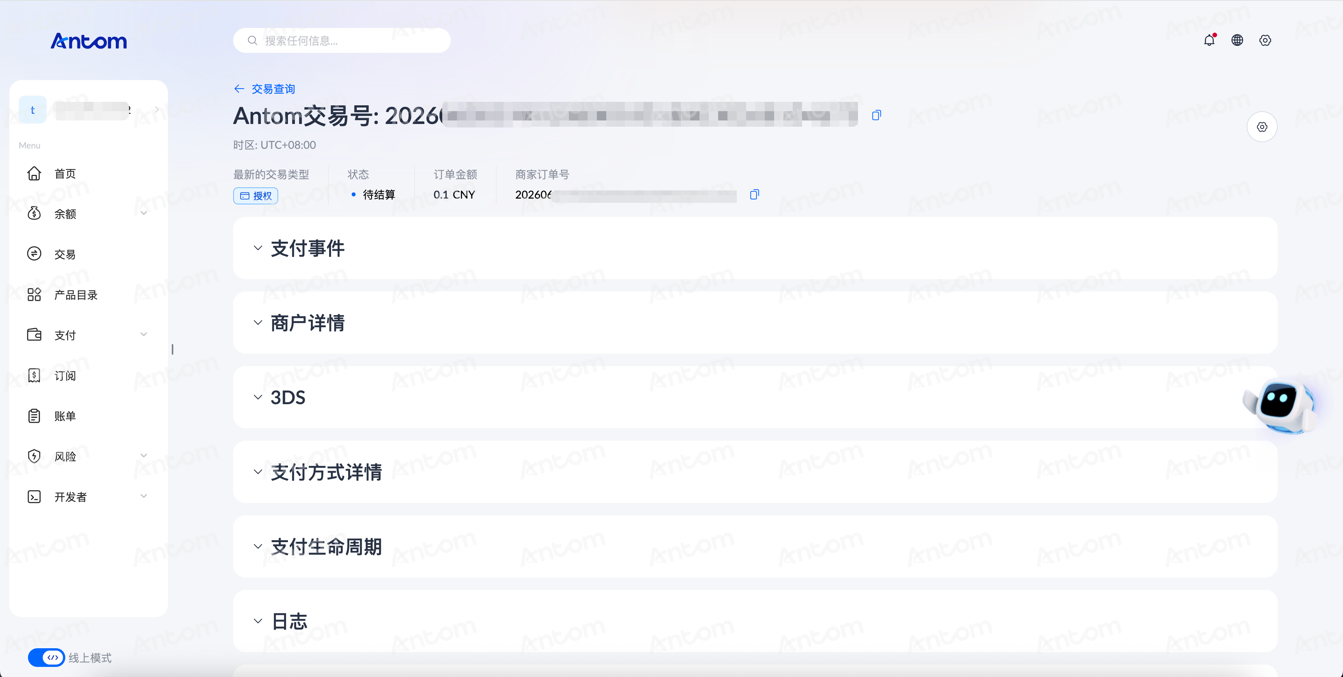Click the 支付 wallet icon
1343x677 pixels.
pyautogui.click(x=34, y=335)
